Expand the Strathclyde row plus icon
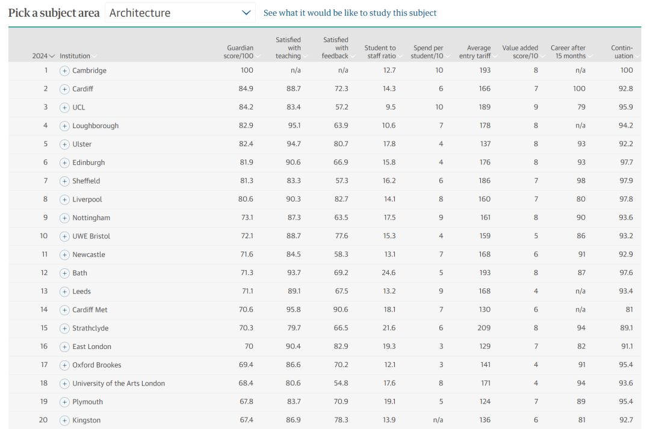650x429 pixels. (x=64, y=329)
